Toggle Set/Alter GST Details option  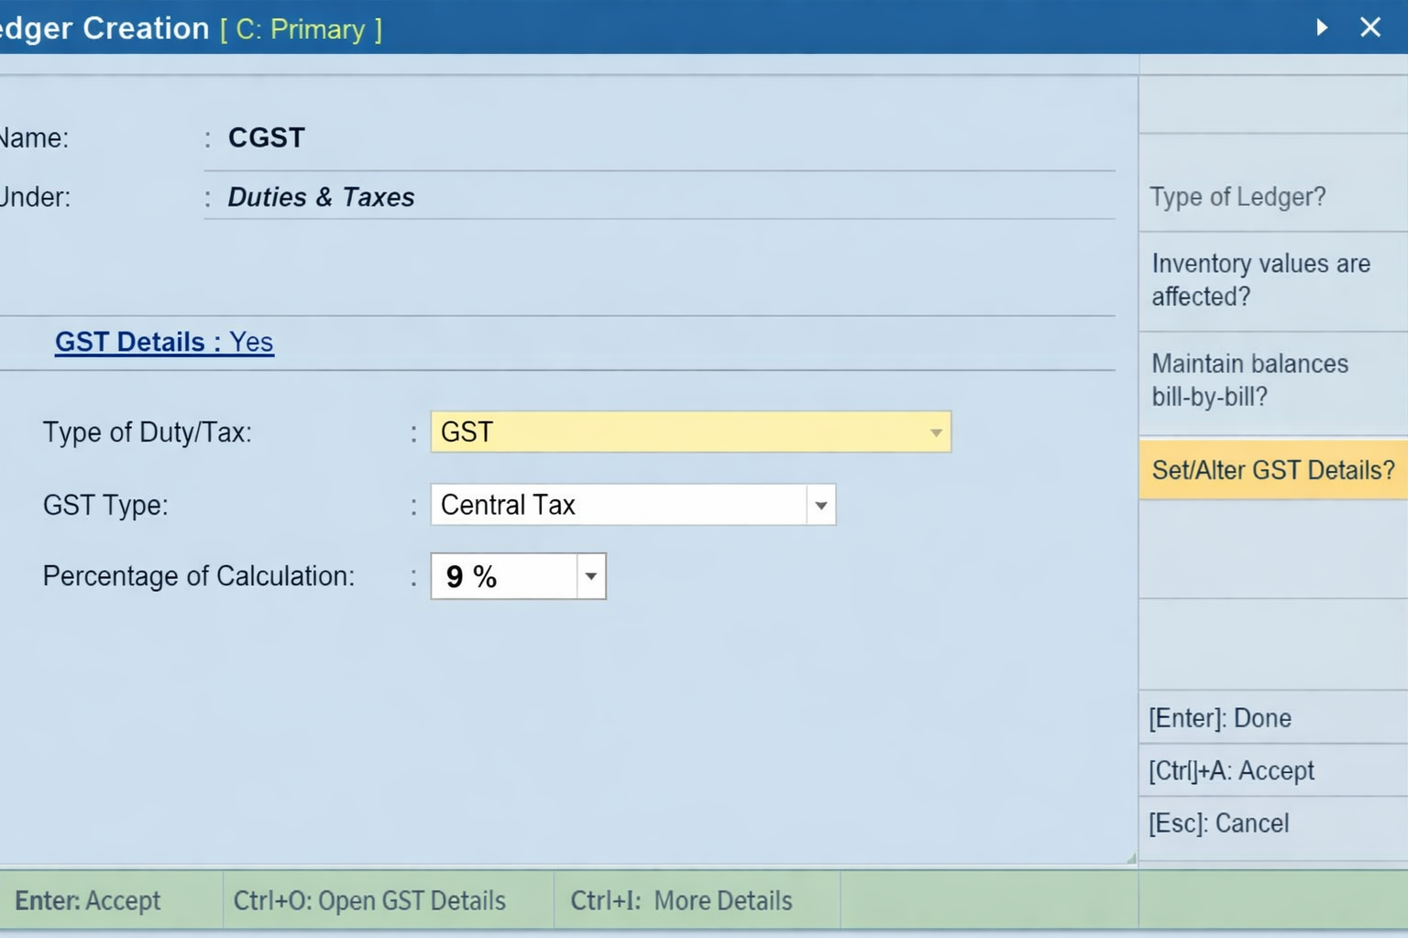coord(1271,470)
